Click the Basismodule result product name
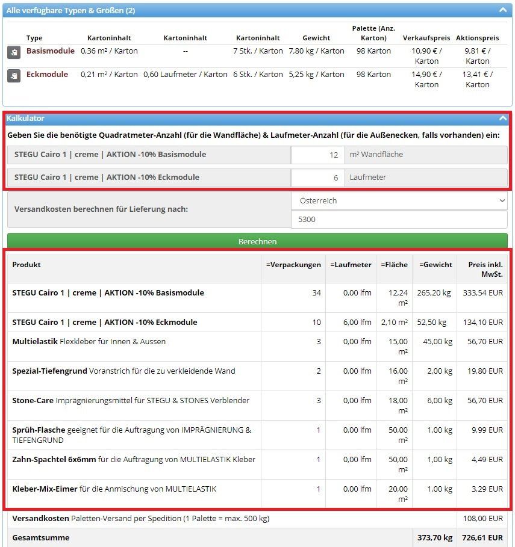Image resolution: width=515 pixels, height=547 pixels. coord(108,292)
